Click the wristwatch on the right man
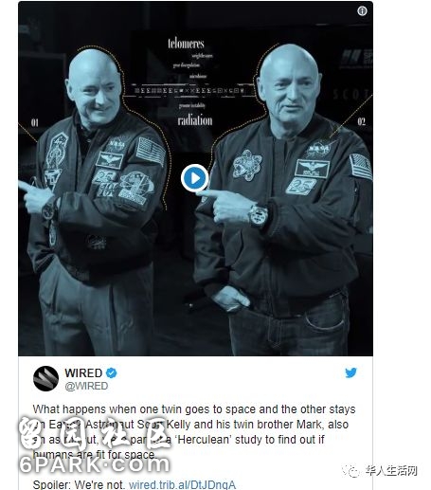431x490 pixels. [259, 216]
